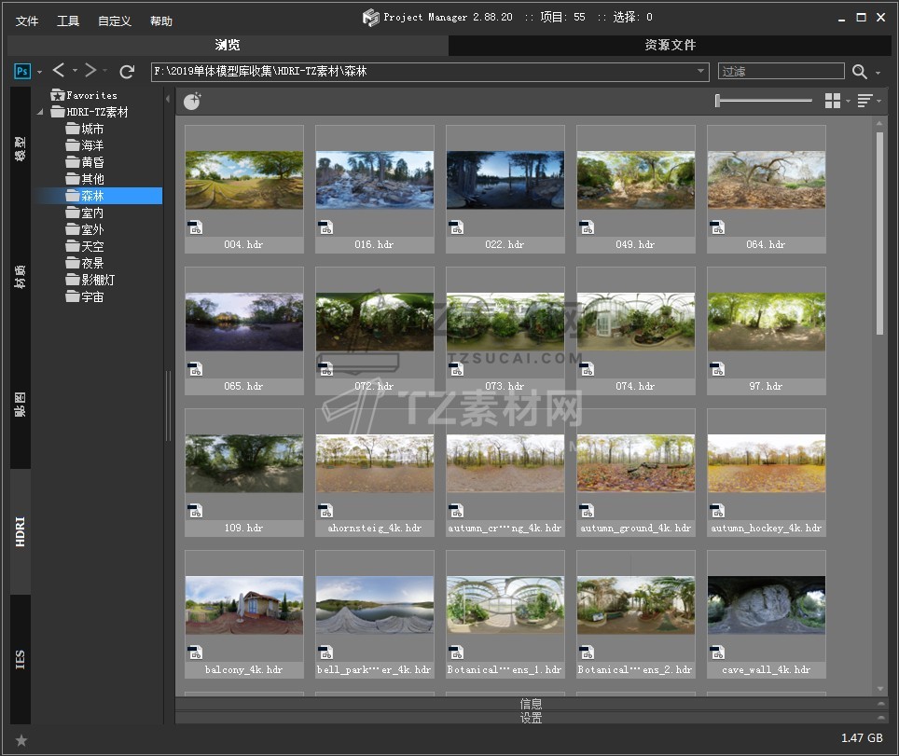This screenshot has height=756, width=899.
Task: Open the 自定义 menu
Action: point(114,21)
